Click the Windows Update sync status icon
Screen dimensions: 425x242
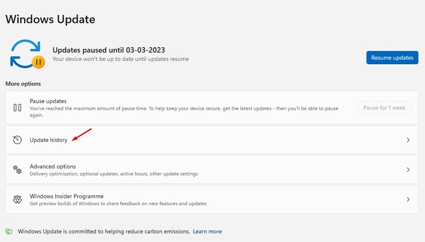[x=27, y=54]
